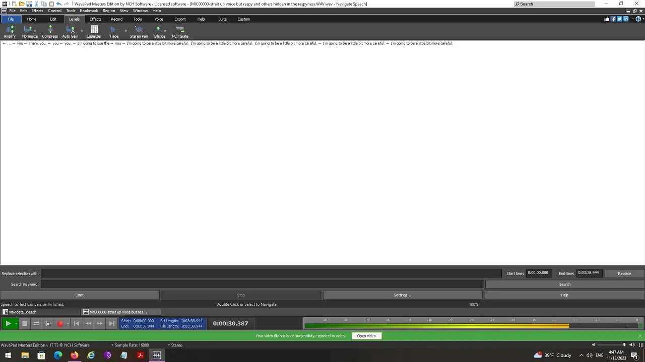This screenshot has width=645, height=362.
Task: Rewind the audio
Action: click(88, 323)
